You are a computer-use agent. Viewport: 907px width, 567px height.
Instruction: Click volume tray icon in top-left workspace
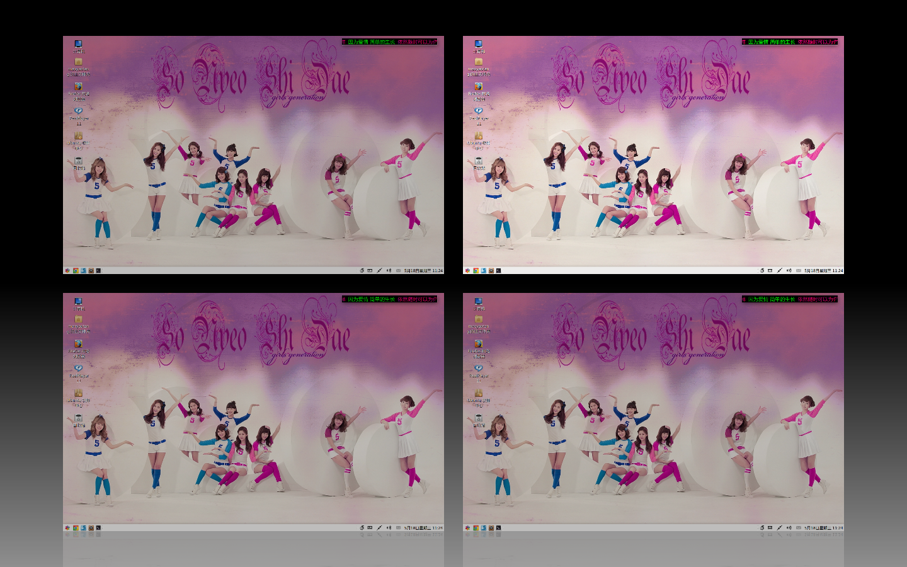(x=389, y=270)
